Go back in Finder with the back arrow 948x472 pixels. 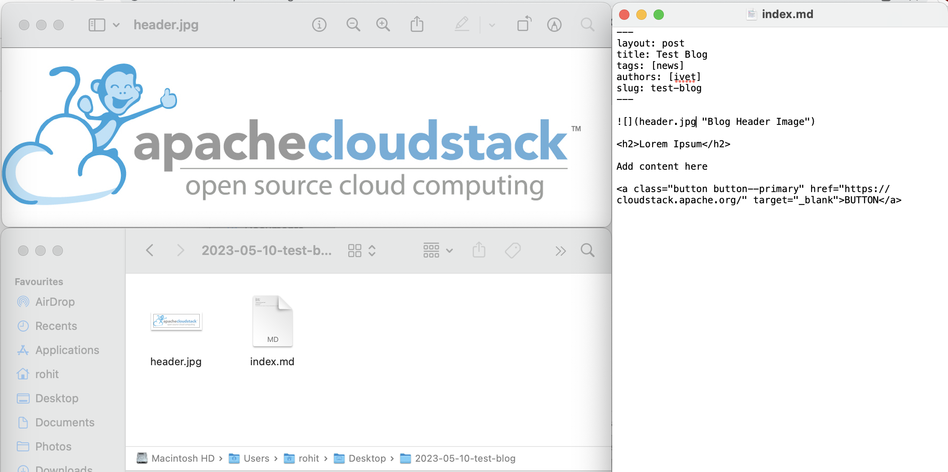pyautogui.click(x=150, y=250)
